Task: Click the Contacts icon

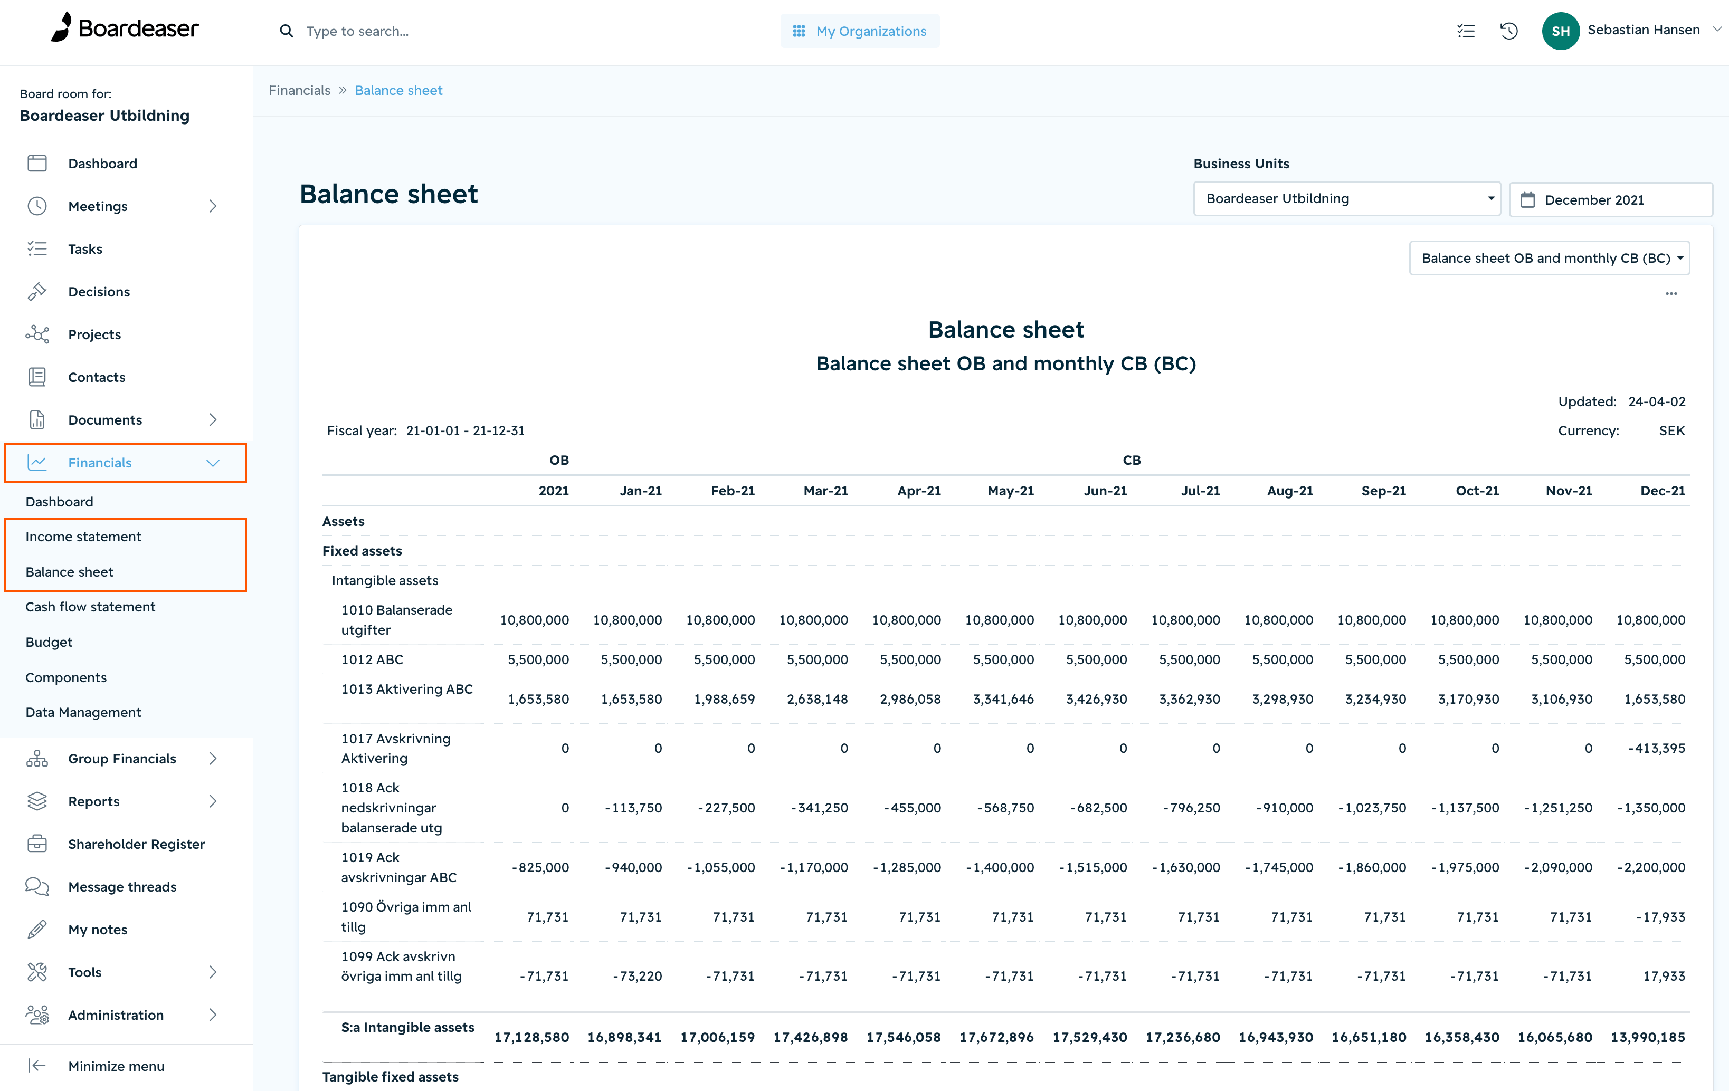Action: point(37,376)
